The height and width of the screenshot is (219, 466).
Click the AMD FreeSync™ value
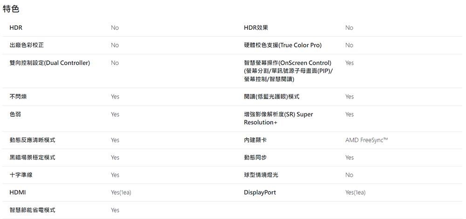pyautogui.click(x=367, y=140)
